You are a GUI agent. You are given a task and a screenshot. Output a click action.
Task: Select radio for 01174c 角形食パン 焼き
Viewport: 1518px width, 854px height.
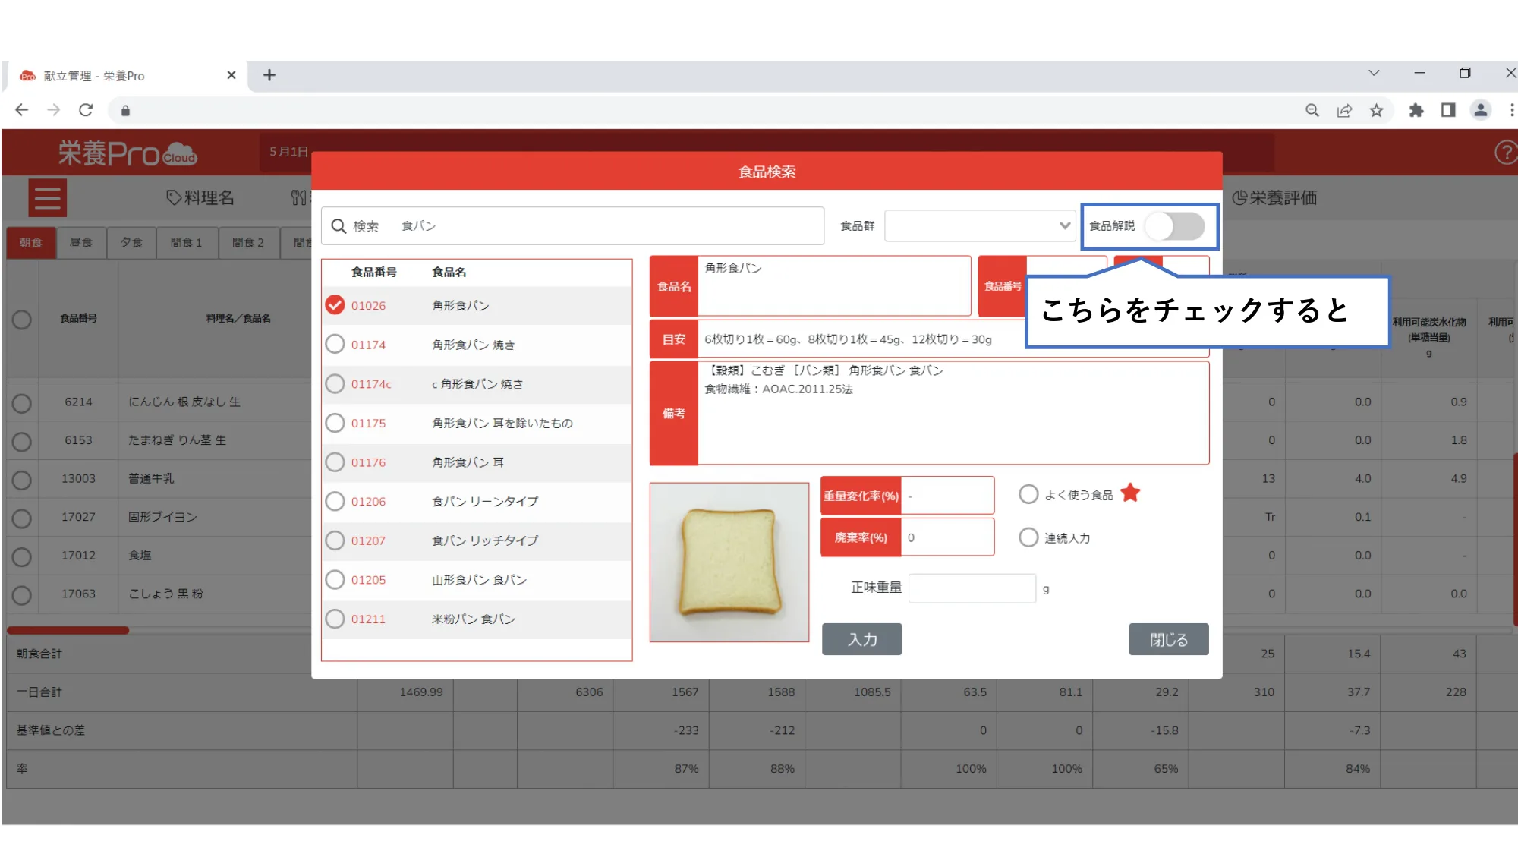pos(335,384)
